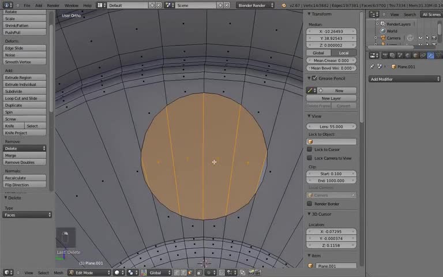The image size is (443, 277).
Task: Open the Window menu
Action: click(x=72, y=5)
